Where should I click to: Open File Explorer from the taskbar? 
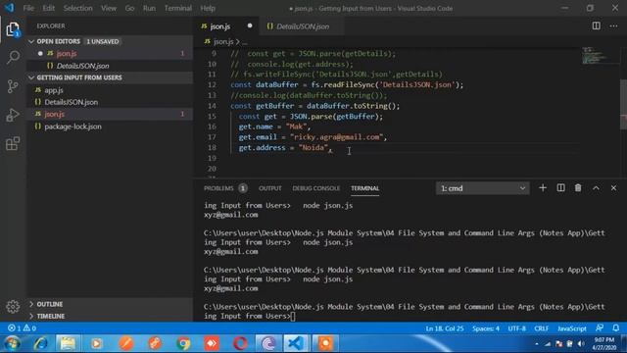pyautogui.click(x=68, y=343)
